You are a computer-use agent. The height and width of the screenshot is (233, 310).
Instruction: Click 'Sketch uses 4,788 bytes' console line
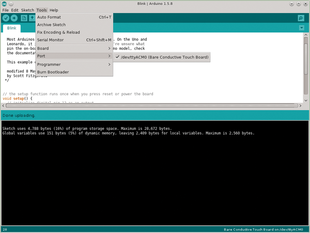click(x=87, y=128)
